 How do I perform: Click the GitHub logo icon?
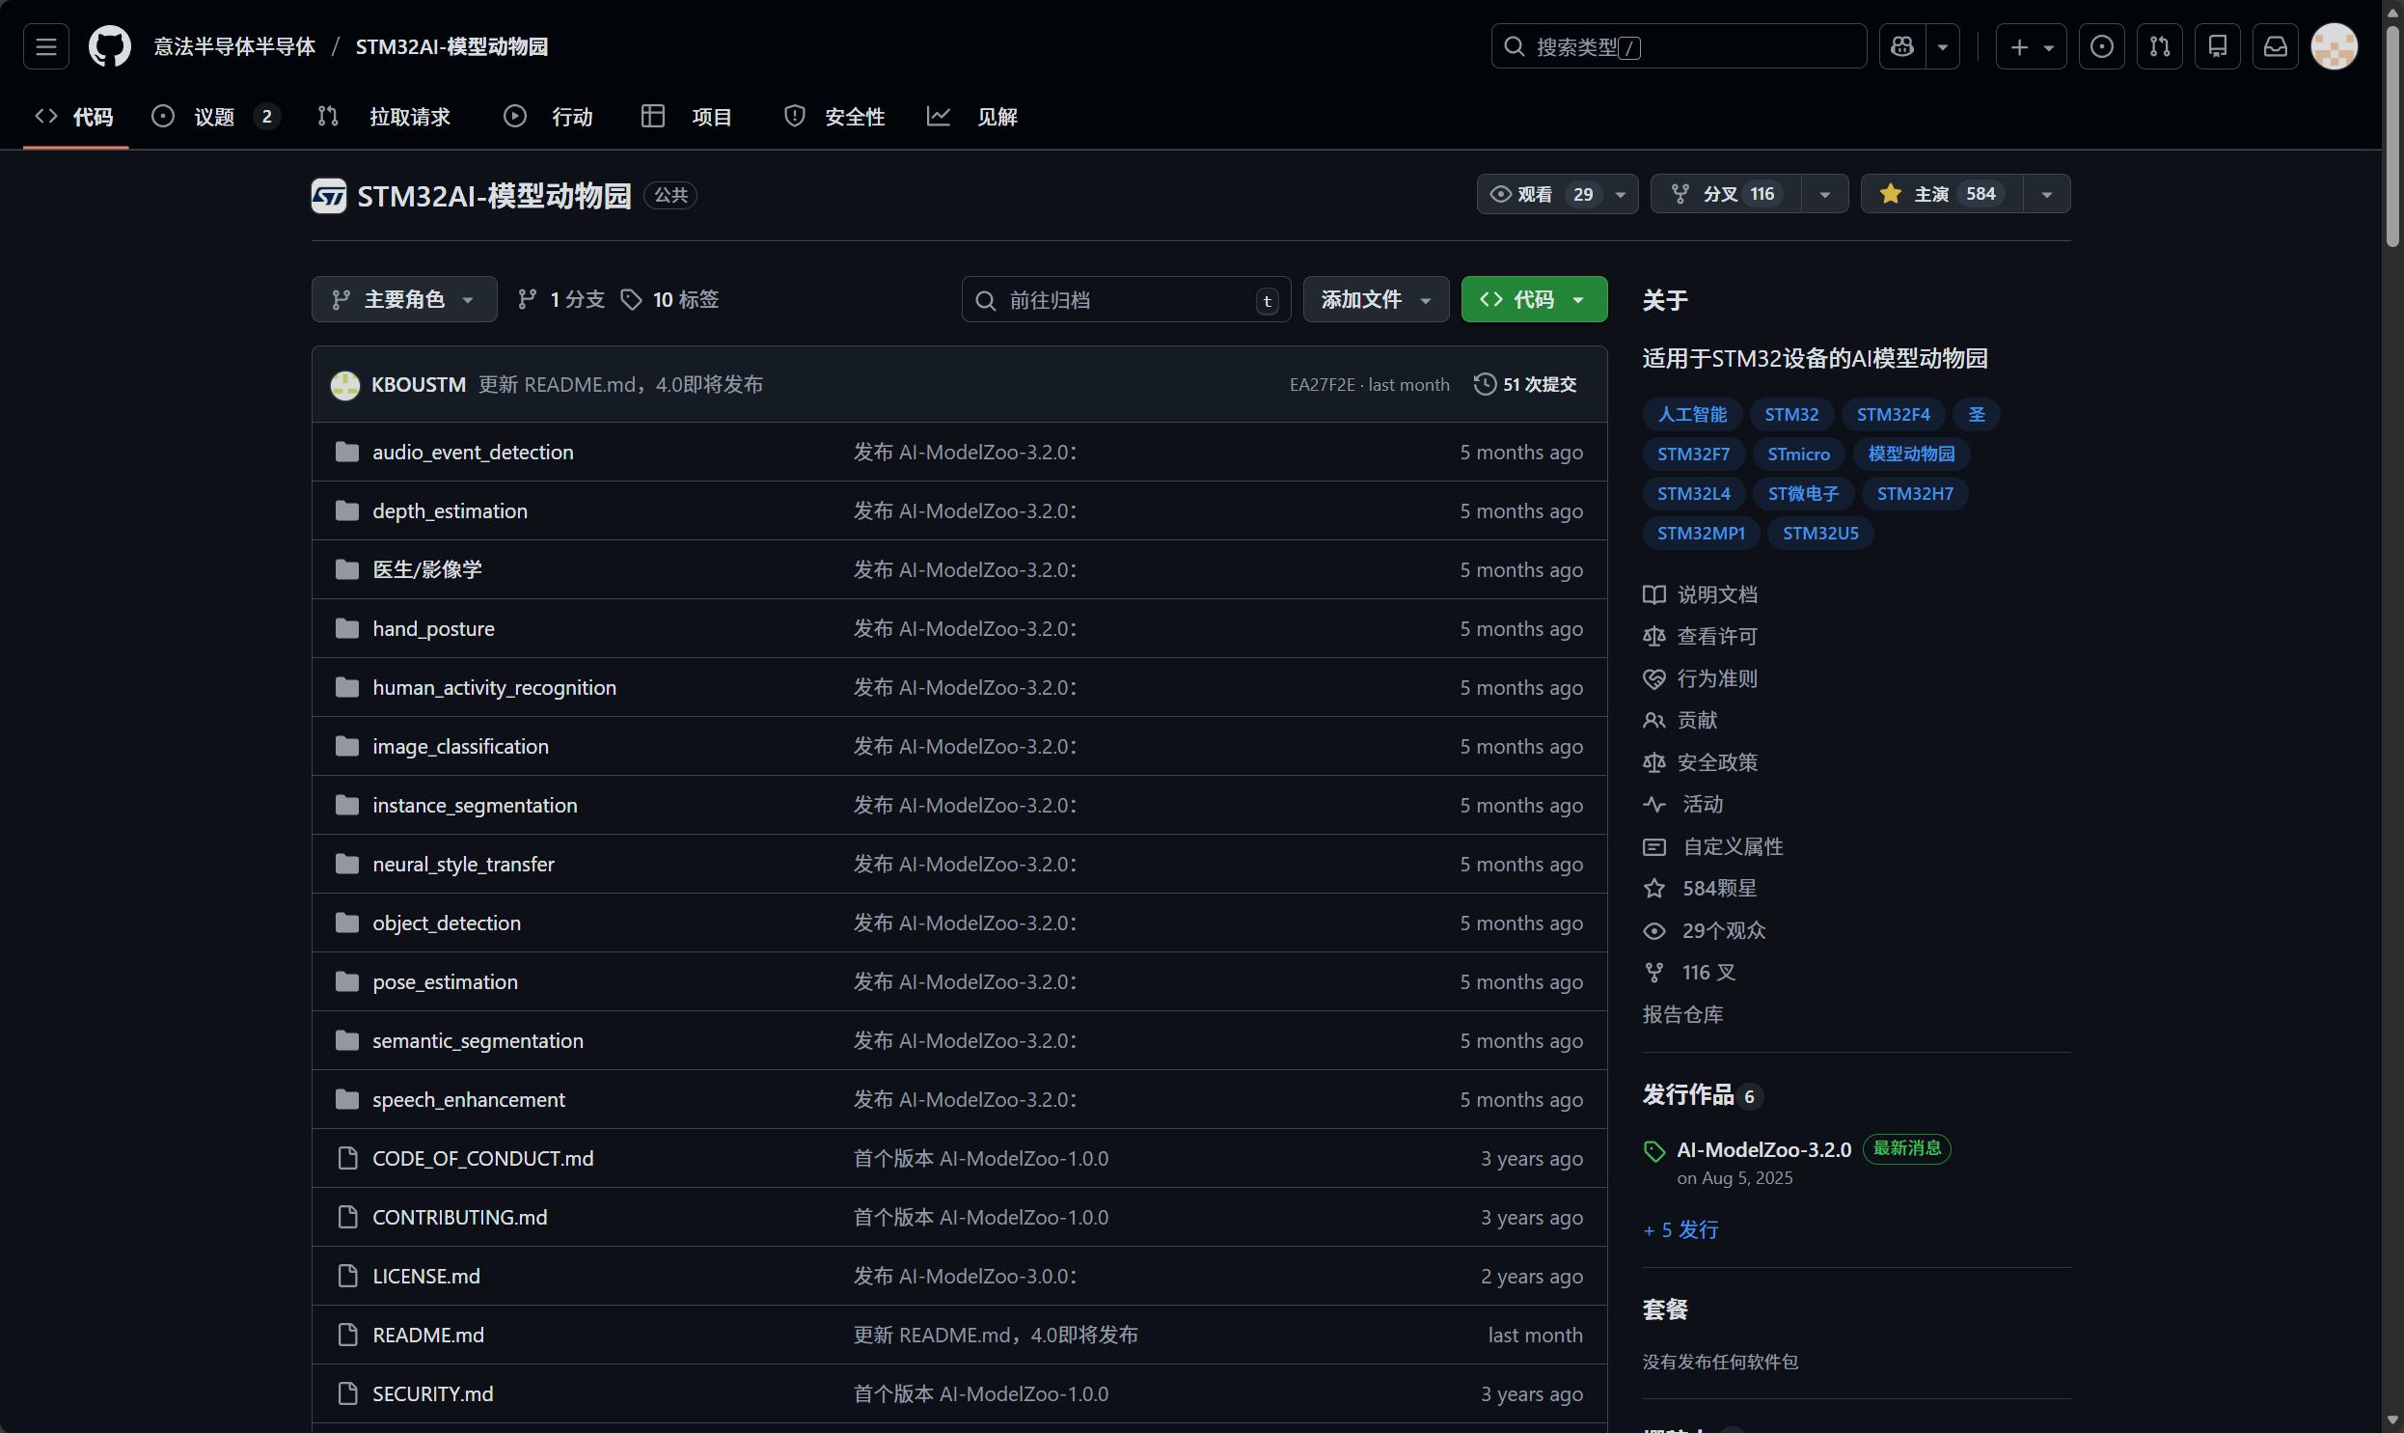click(x=109, y=46)
